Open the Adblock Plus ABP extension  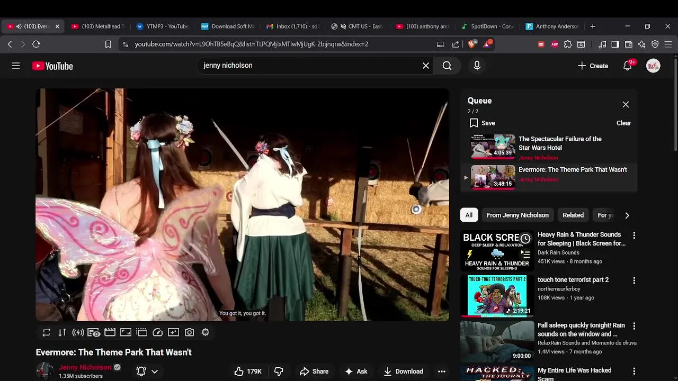click(555, 44)
